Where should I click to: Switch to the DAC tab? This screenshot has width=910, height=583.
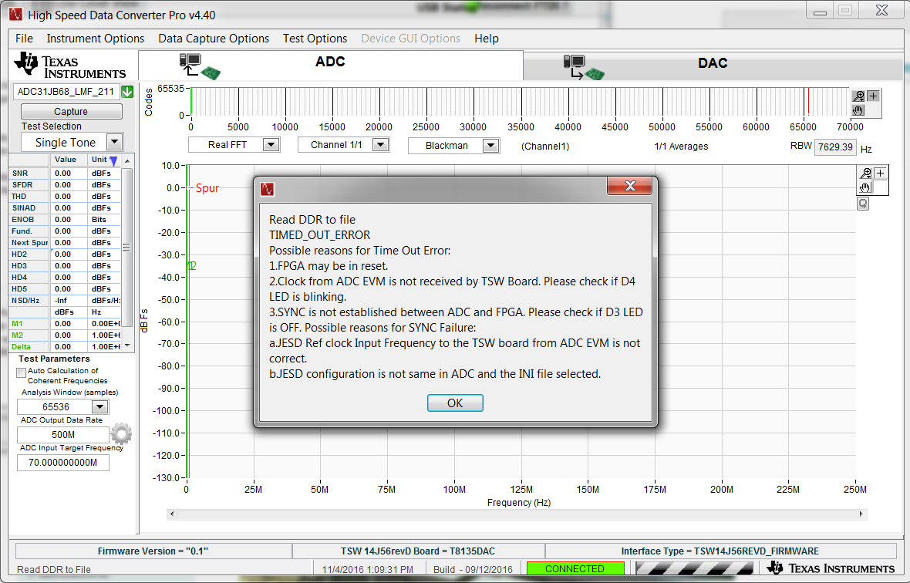tap(713, 63)
